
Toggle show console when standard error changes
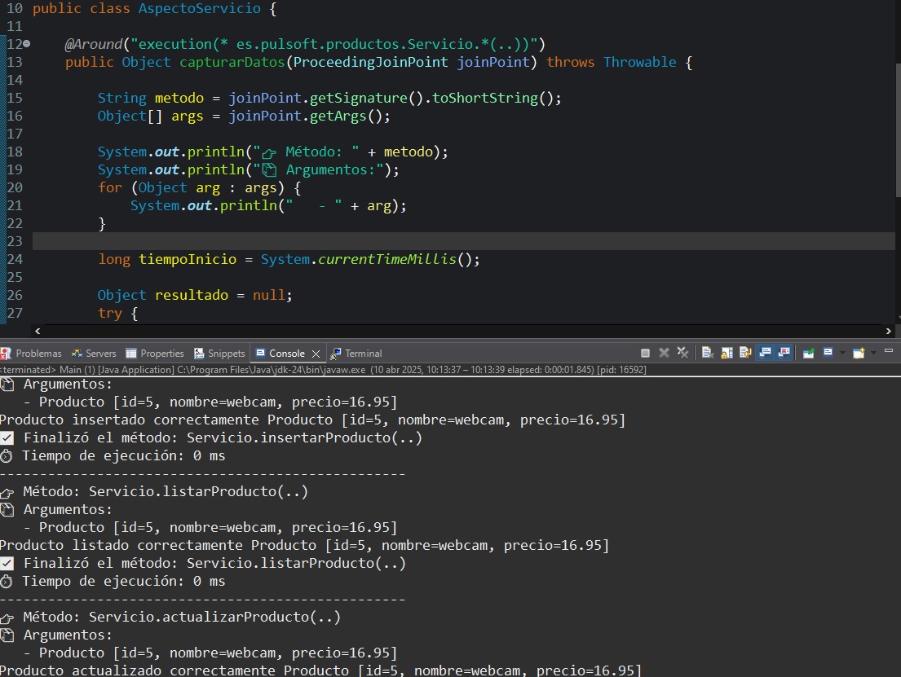(x=784, y=354)
